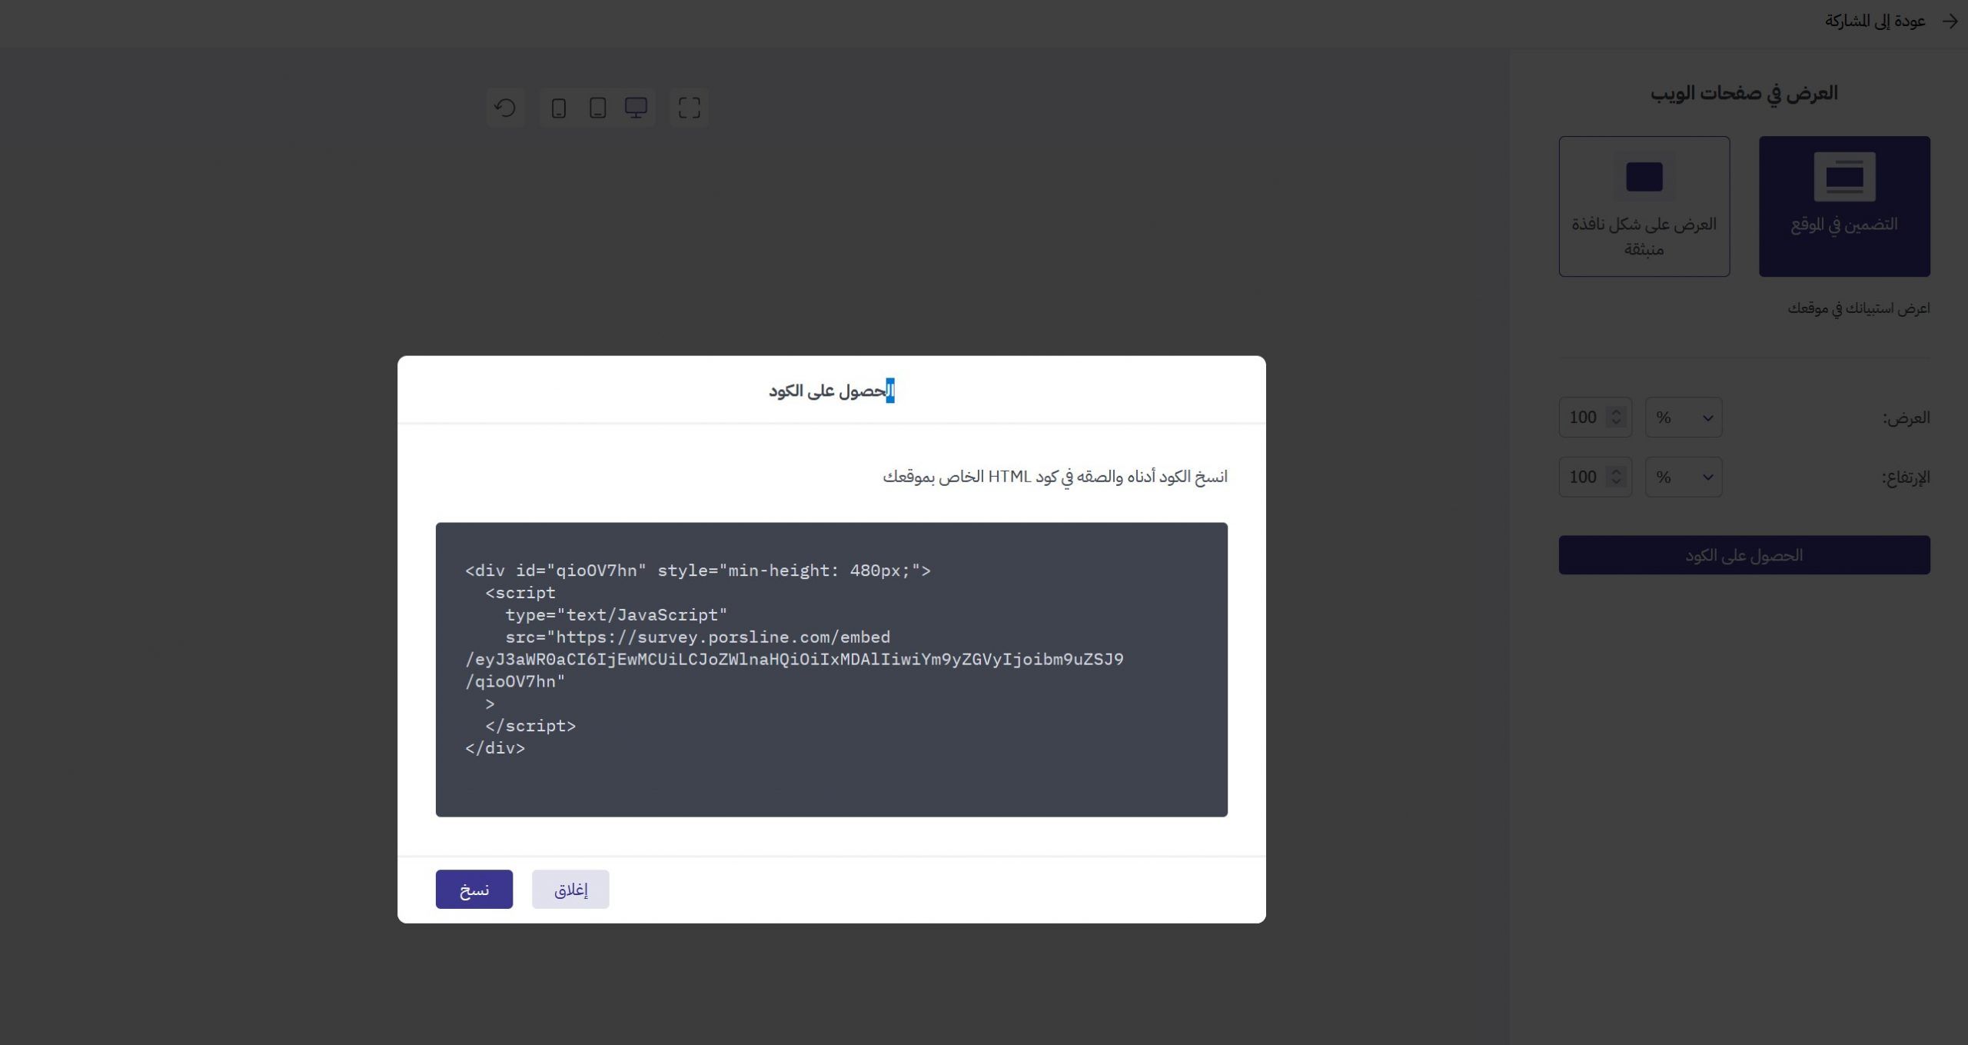Reset the preview with the refresh icon
The height and width of the screenshot is (1045, 1968).
[505, 108]
